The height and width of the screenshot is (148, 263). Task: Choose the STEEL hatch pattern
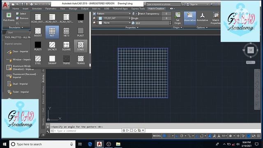coord(38,60)
